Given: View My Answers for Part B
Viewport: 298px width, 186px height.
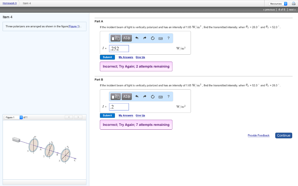Looking at the screenshot, I should (x=126, y=115).
